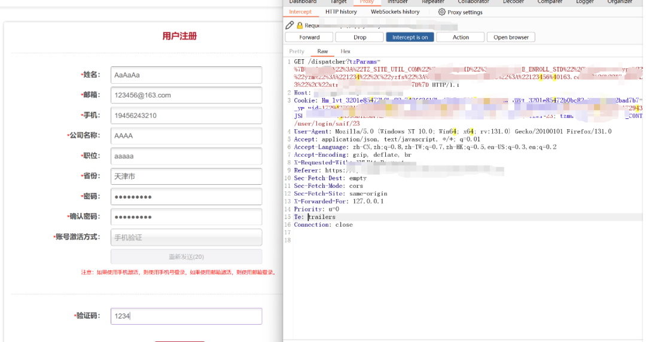Click the X-Forwarded-For: 127.0.0.1 line
Viewport: 646px width, 342px height.
coord(339,201)
